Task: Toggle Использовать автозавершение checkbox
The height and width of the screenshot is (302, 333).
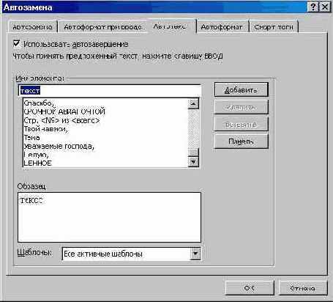Action: click(17, 44)
